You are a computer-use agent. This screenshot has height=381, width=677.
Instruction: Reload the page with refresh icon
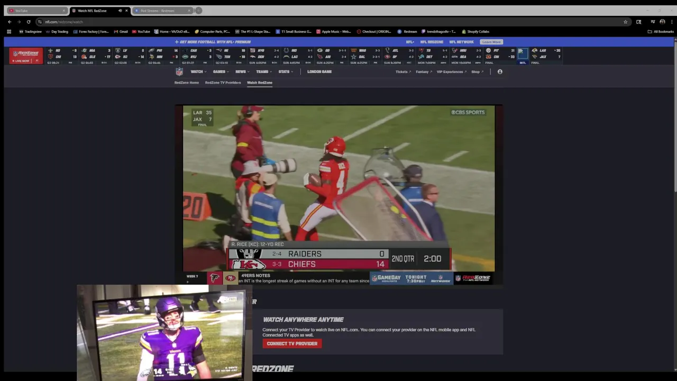click(29, 22)
